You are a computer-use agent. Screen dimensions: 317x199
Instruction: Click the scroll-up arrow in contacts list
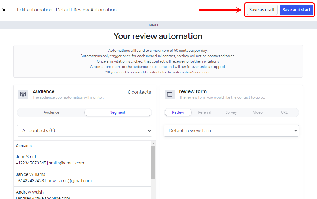click(153, 143)
